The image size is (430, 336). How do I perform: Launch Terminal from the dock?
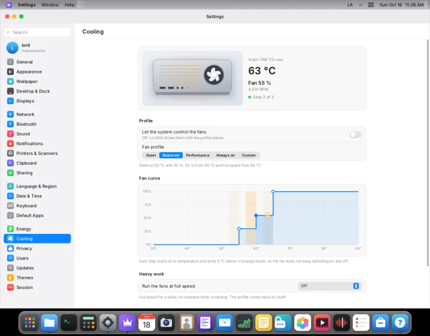[x=69, y=322]
